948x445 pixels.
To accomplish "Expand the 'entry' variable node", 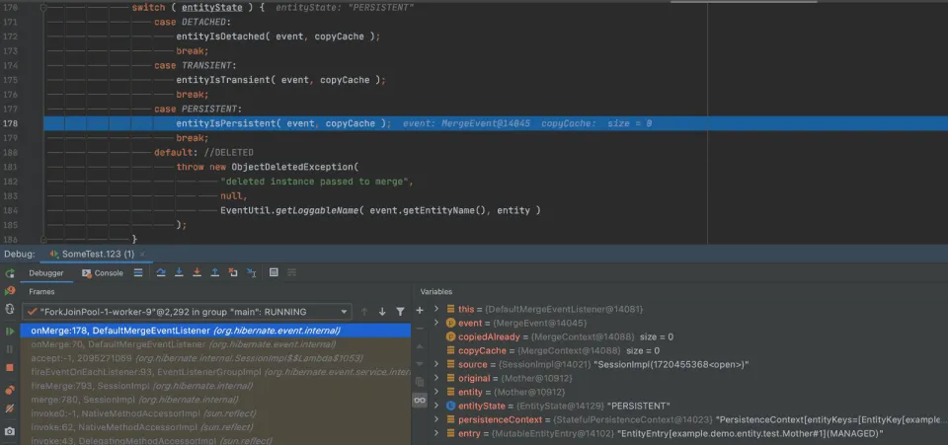I will click(x=436, y=433).
